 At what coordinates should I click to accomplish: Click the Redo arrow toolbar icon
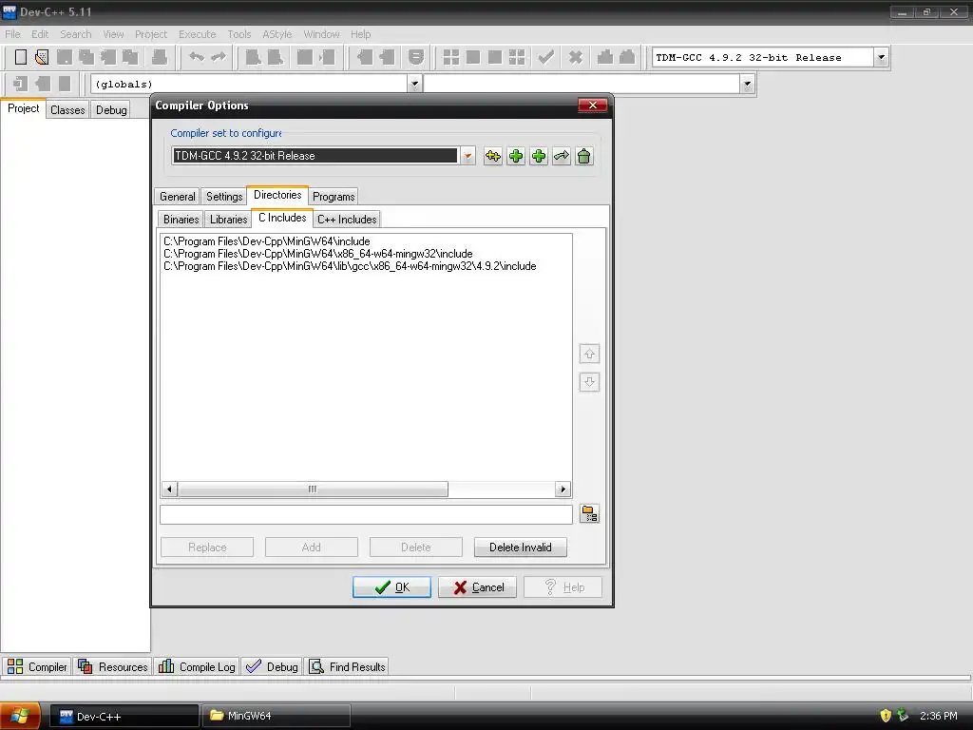coord(219,57)
